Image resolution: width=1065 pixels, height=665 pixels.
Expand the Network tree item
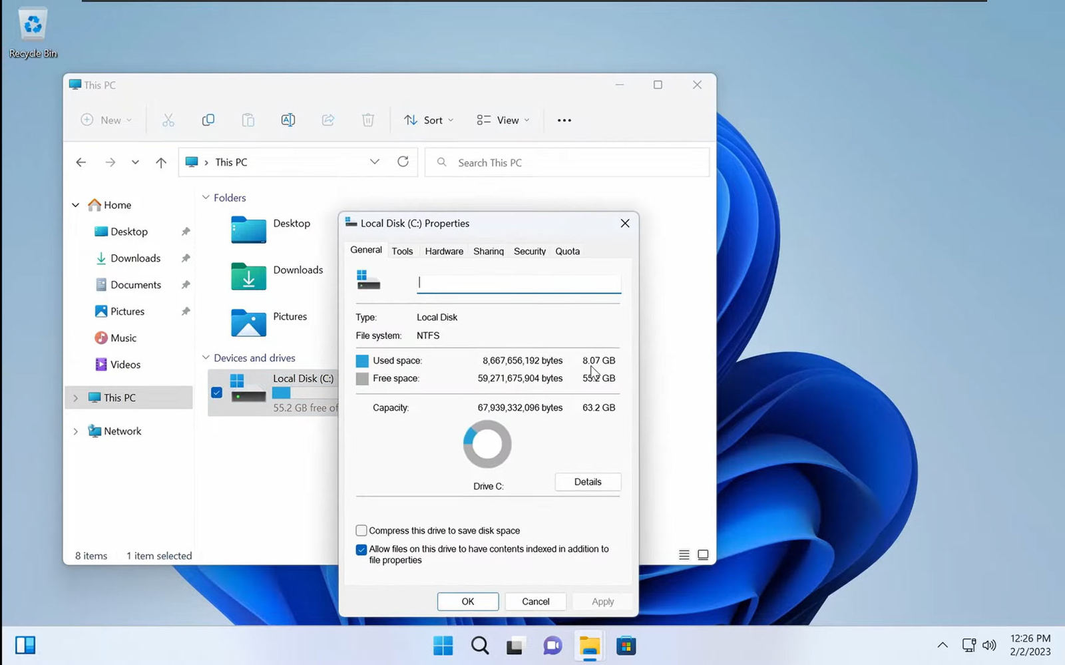pyautogui.click(x=76, y=431)
